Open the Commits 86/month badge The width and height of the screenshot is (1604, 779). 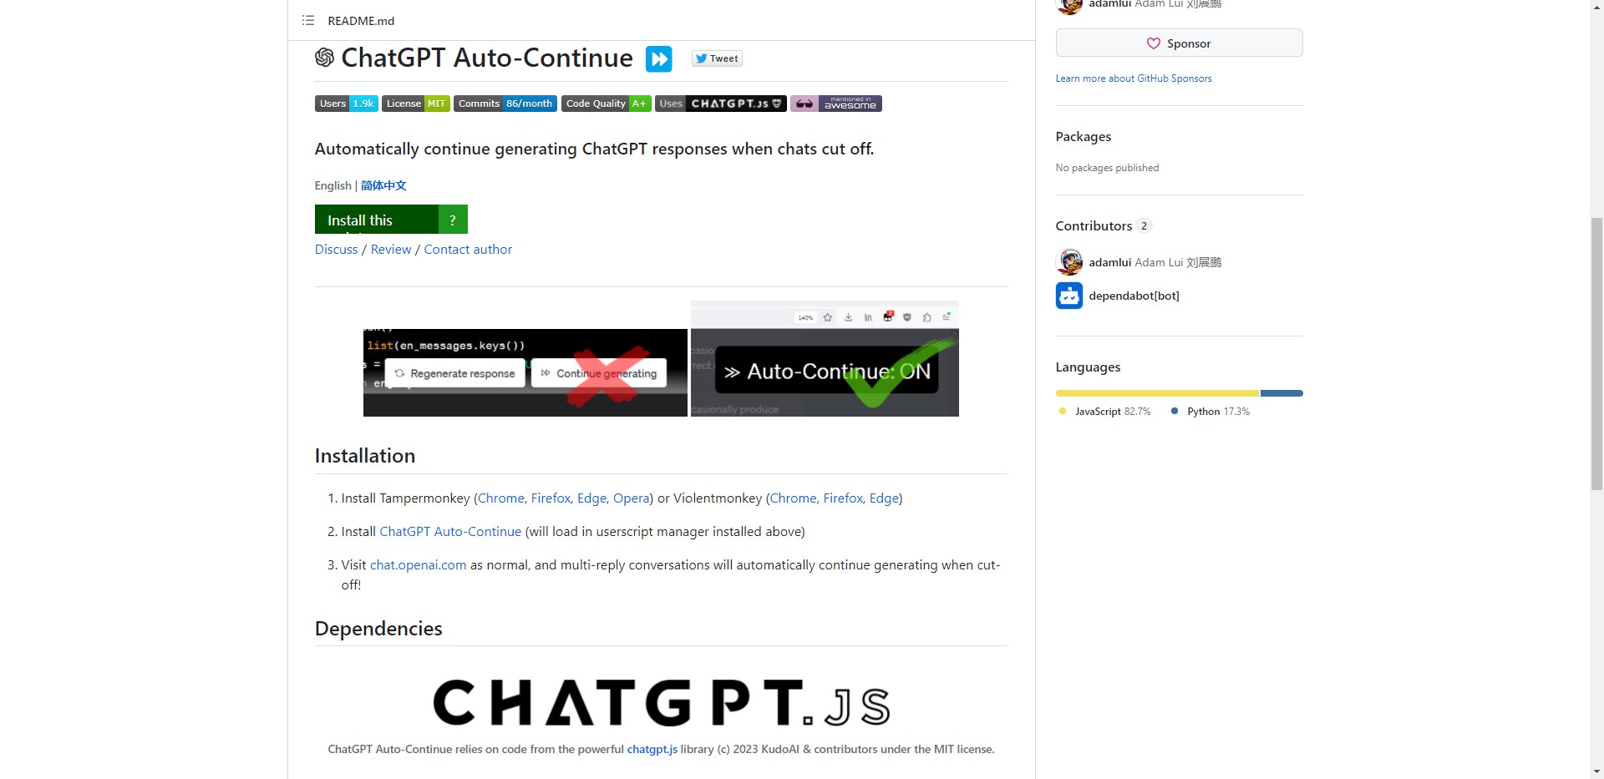(505, 104)
